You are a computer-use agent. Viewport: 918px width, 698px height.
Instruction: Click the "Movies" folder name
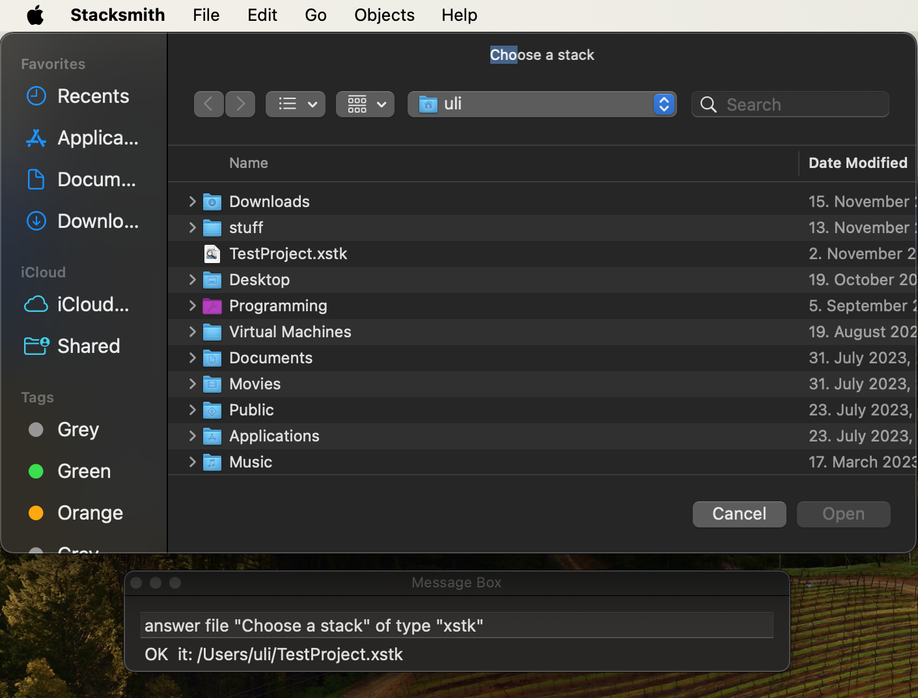click(255, 384)
